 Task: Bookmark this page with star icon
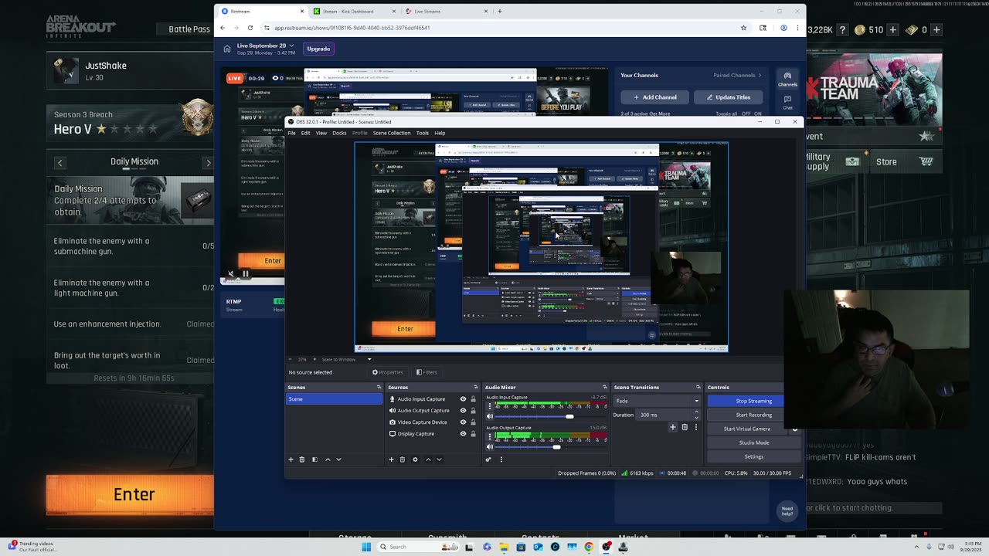point(743,28)
